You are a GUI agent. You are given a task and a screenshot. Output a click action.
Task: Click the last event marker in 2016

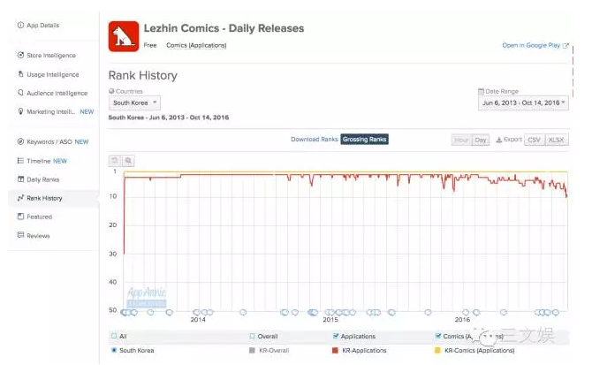pos(556,313)
